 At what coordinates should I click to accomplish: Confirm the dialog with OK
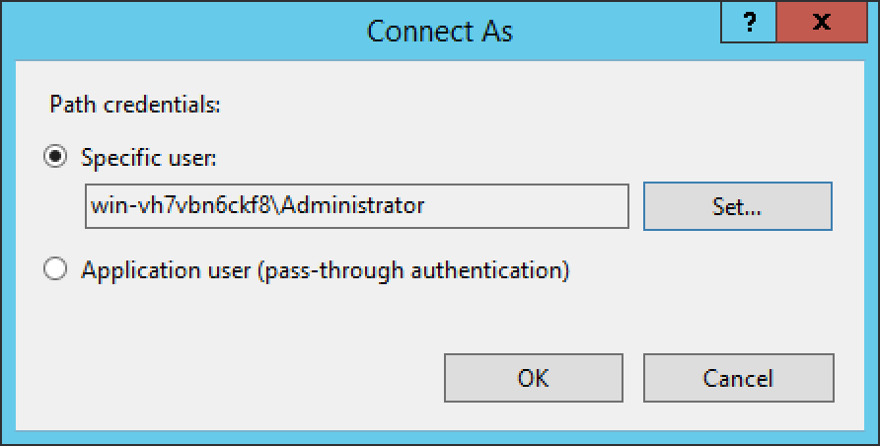pyautogui.click(x=533, y=378)
